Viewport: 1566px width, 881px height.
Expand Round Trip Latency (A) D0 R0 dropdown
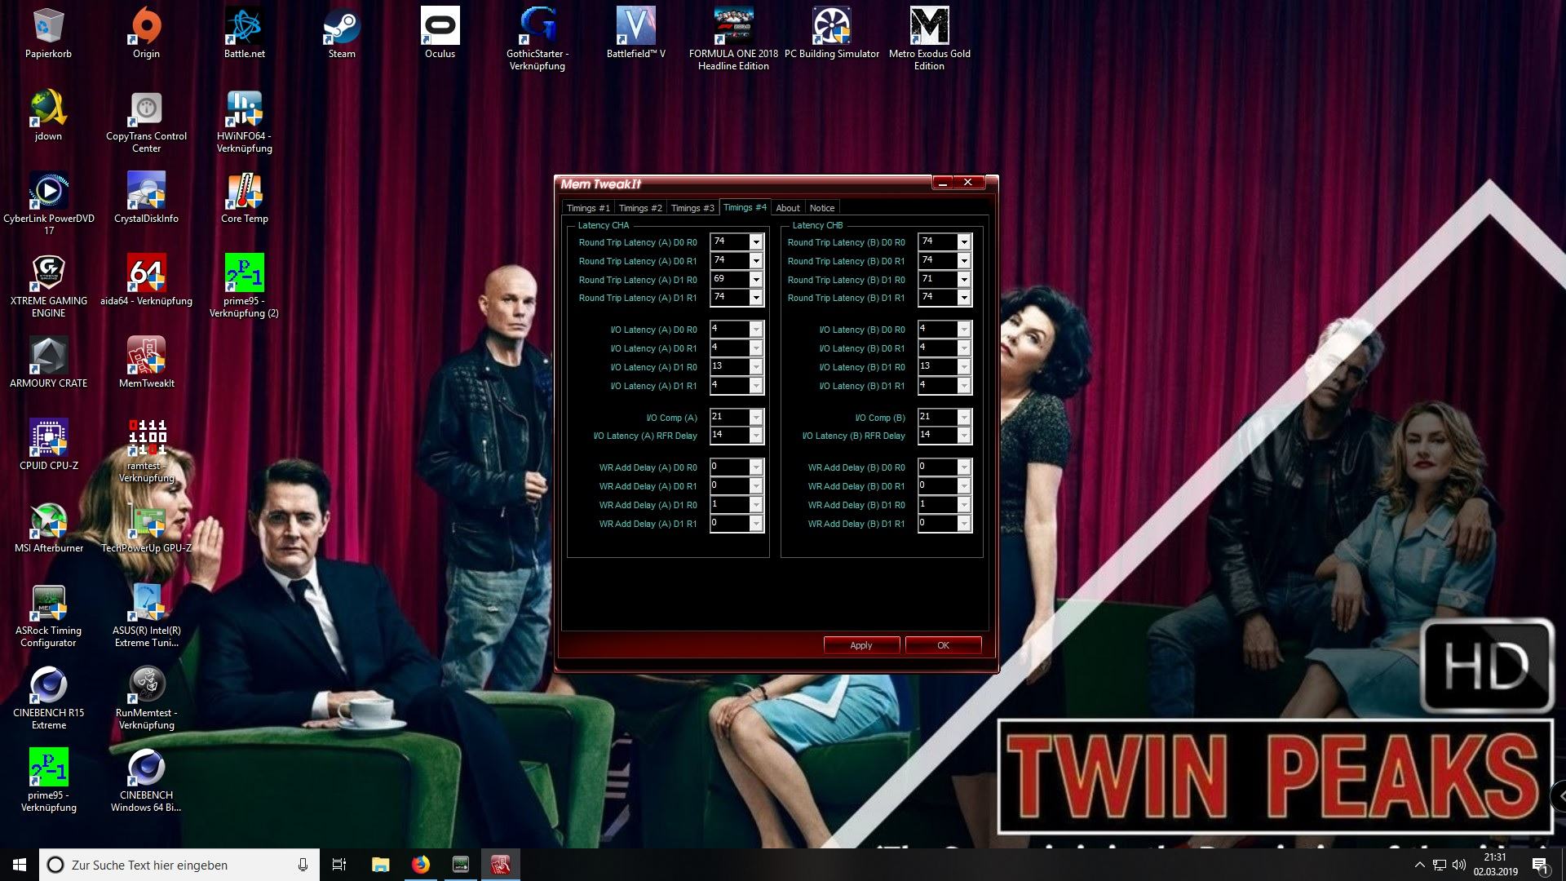pos(756,242)
